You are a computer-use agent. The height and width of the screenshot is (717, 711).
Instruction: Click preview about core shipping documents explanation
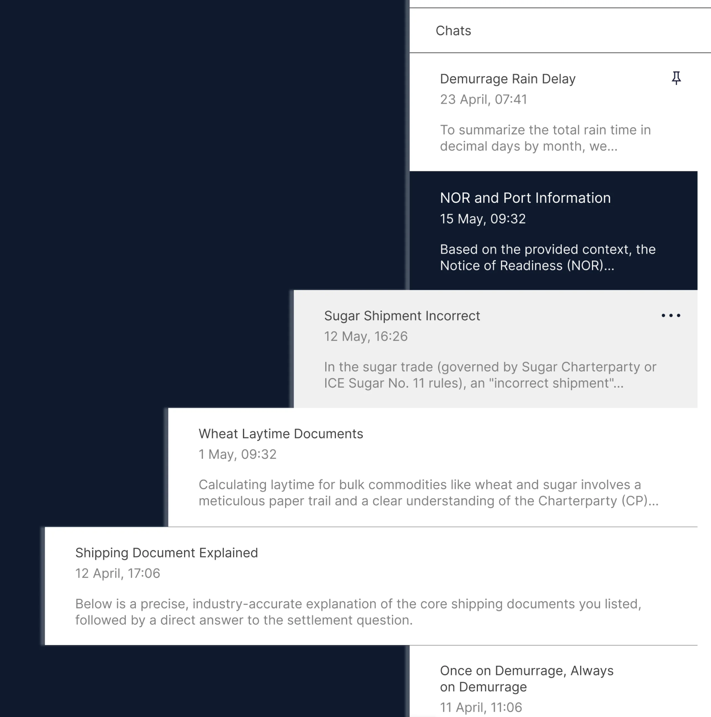(358, 612)
